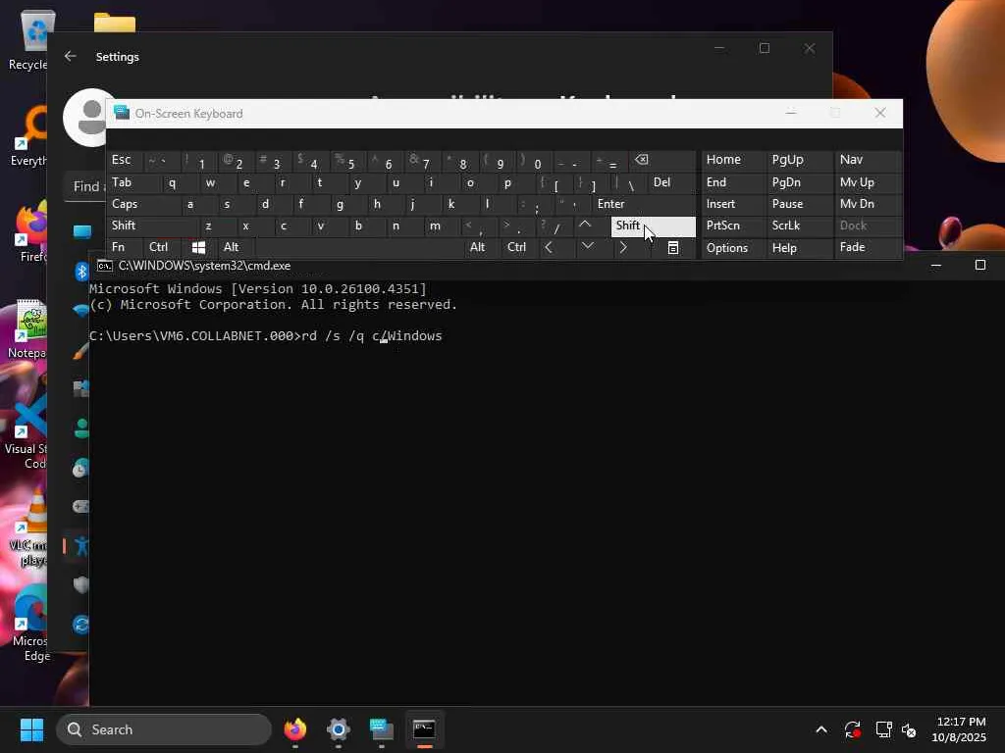
Task: Click the number 5 key
Action: click(x=349, y=162)
